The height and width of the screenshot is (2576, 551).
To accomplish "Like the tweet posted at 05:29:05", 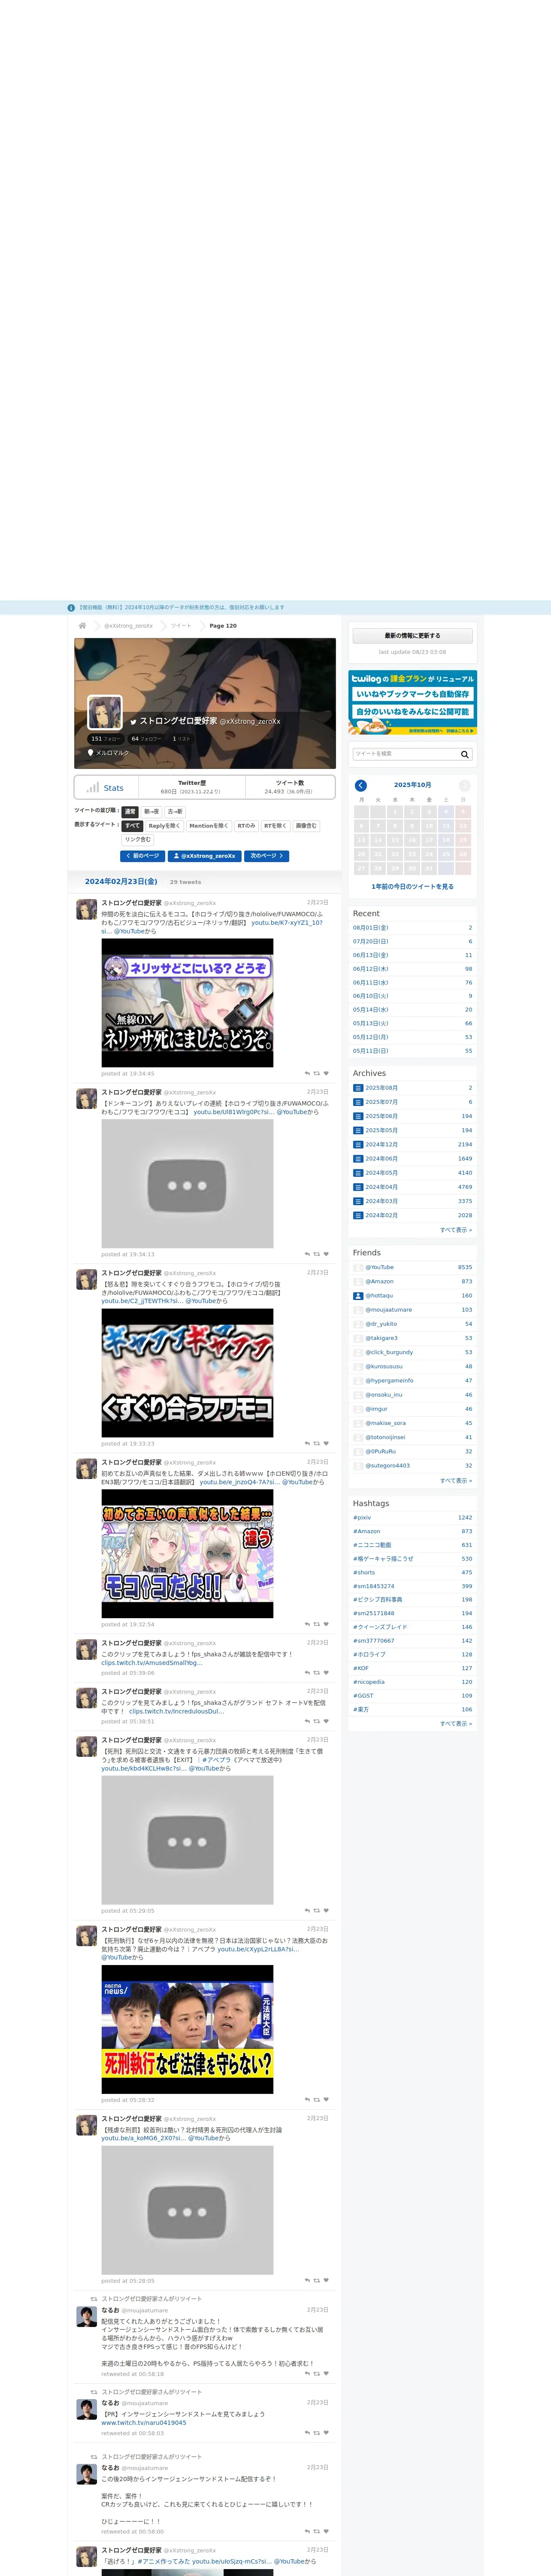I will coord(326,1910).
